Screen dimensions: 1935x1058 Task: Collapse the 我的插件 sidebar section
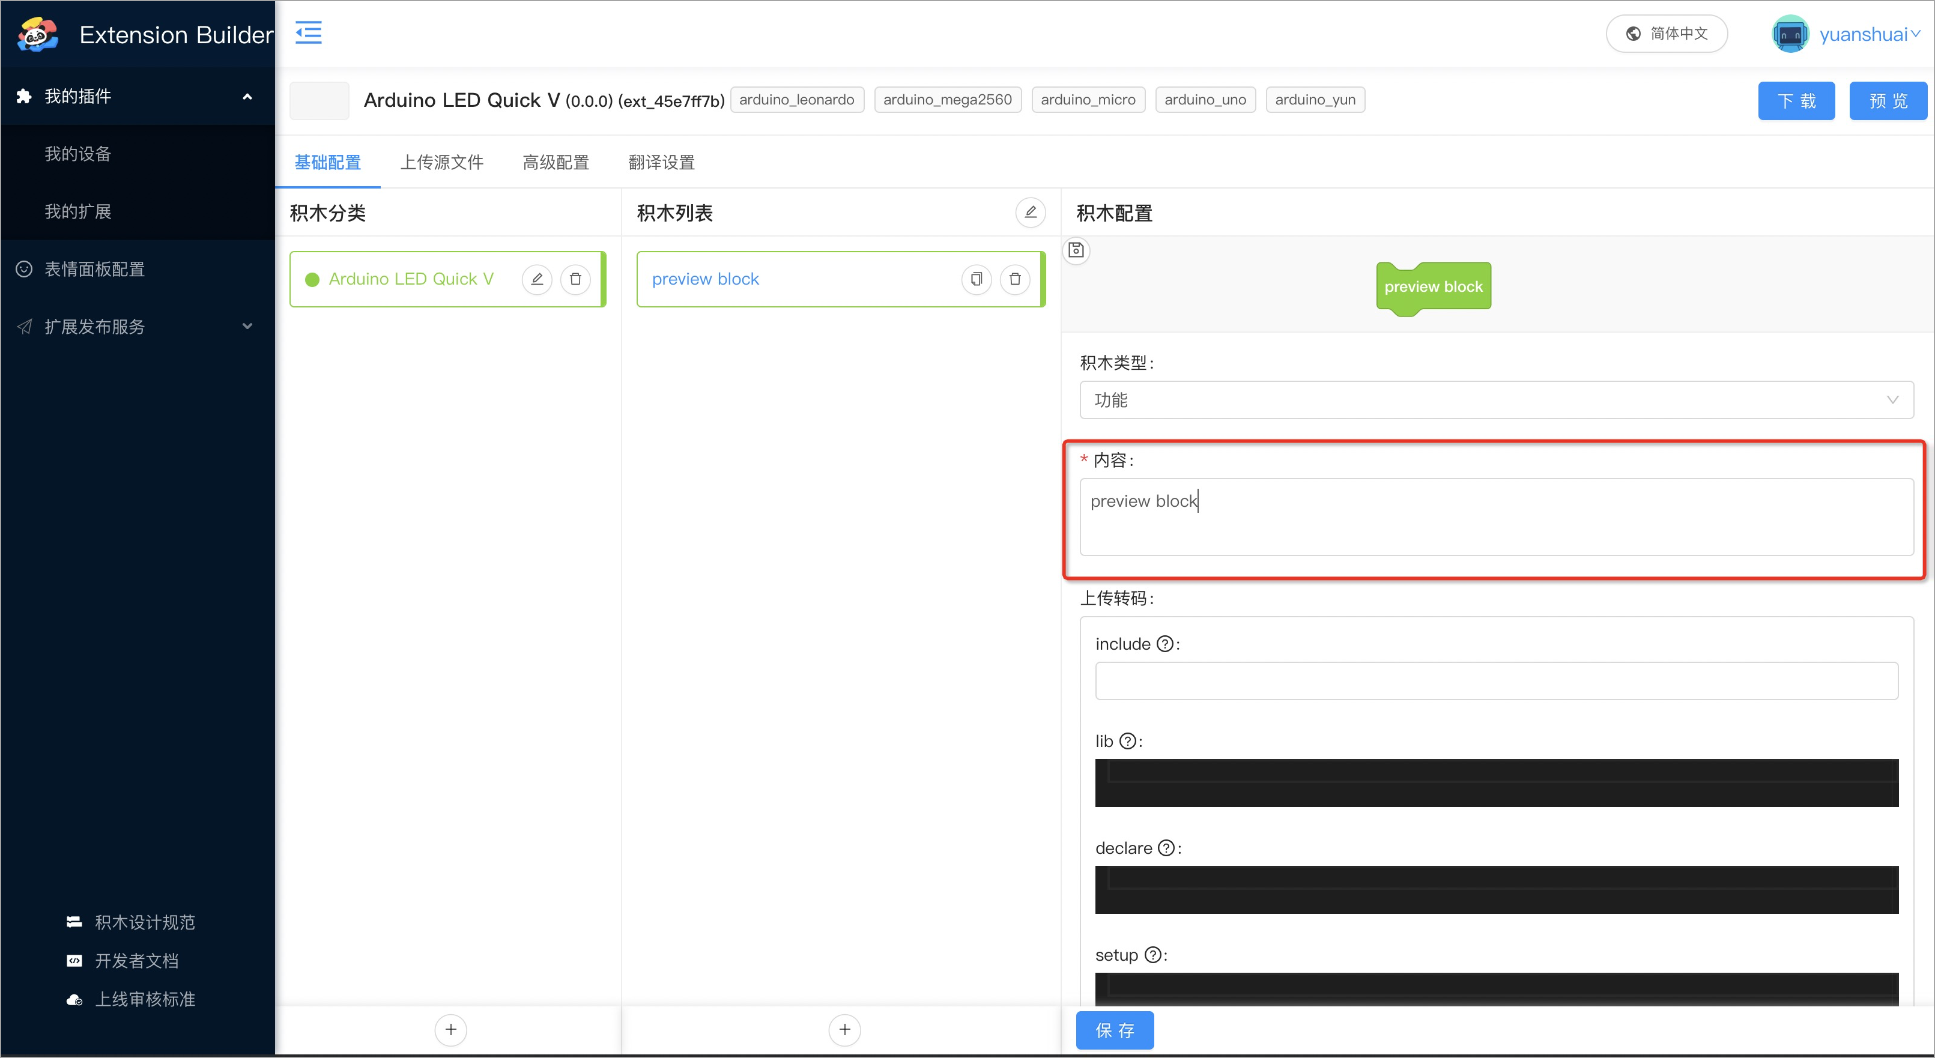(x=138, y=96)
